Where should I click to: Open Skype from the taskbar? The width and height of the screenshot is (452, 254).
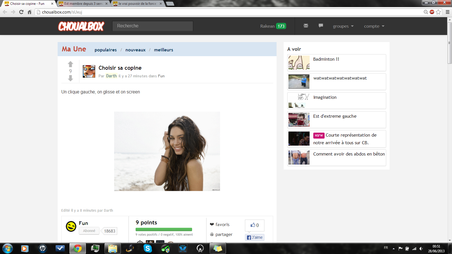[147, 248]
